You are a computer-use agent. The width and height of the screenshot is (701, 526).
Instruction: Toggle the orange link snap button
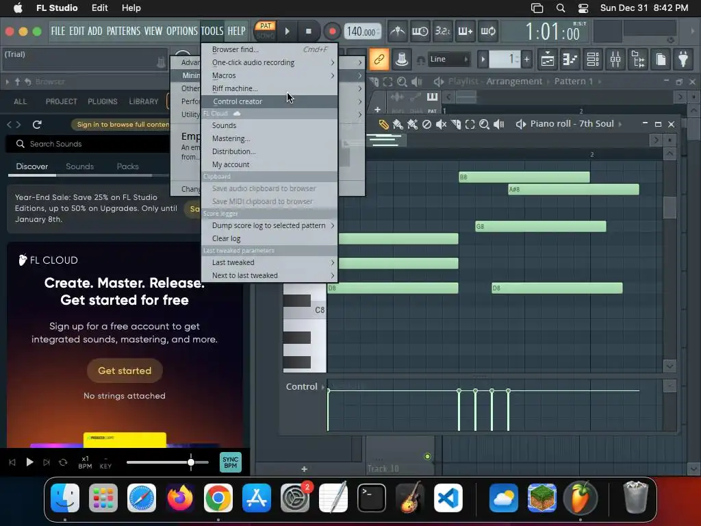(379, 59)
